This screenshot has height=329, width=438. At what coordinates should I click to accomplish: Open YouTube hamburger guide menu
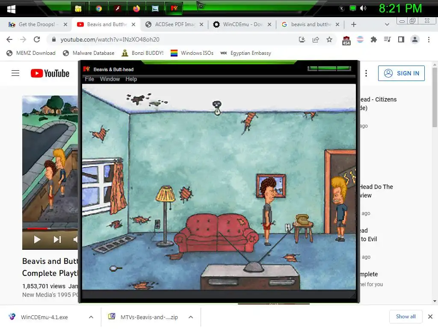(x=15, y=73)
